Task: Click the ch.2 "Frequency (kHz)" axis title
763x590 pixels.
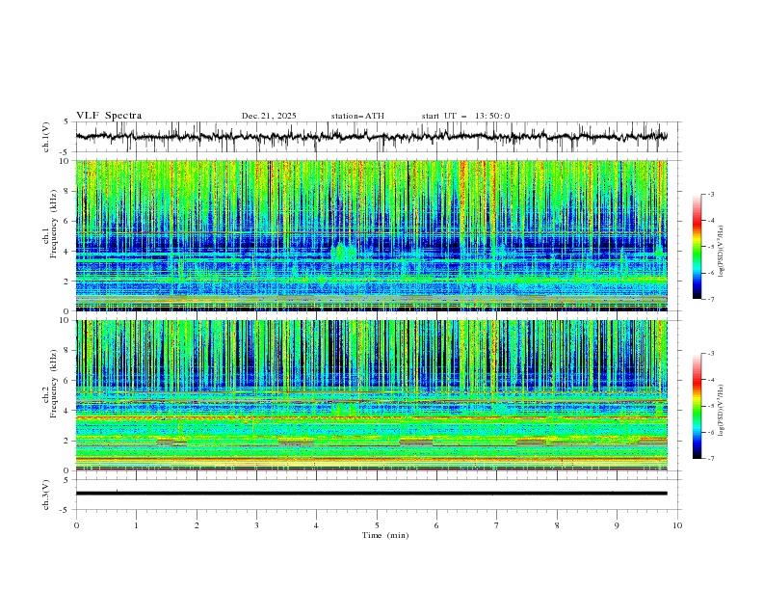Action: coord(53,383)
